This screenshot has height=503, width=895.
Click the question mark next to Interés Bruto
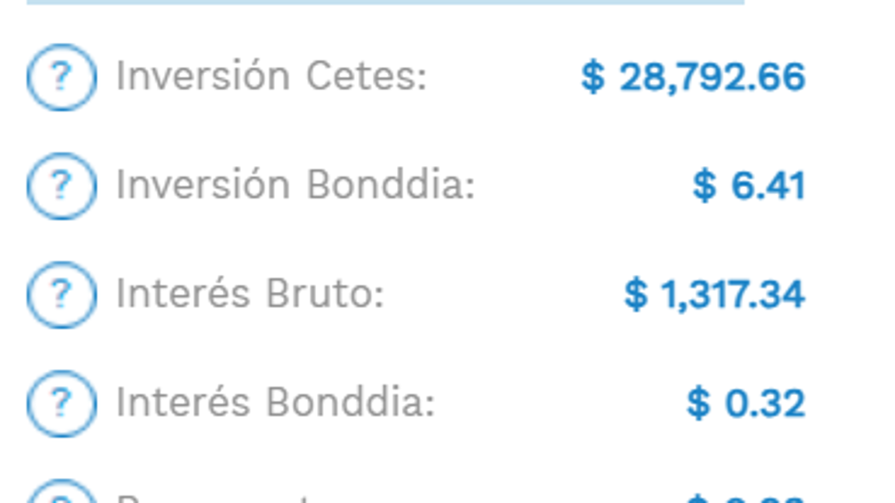tap(63, 294)
